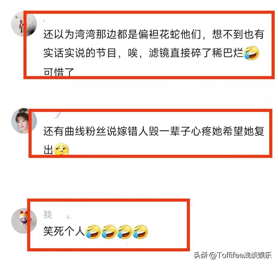Click the third laughing emoji in bottom comment
Viewport: 278px width, 265px height.
[124, 232]
